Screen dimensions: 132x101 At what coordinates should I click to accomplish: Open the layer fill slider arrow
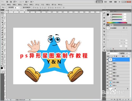[130, 56]
